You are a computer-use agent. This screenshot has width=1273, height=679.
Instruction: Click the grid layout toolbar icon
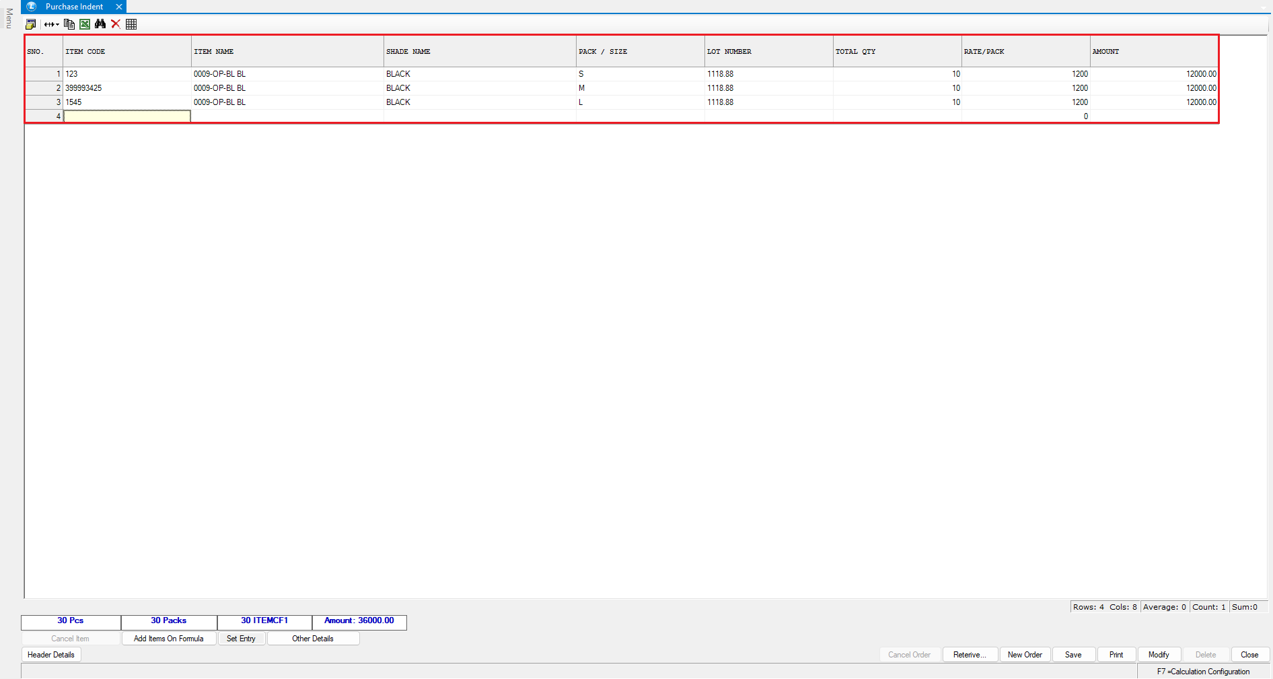click(x=131, y=24)
